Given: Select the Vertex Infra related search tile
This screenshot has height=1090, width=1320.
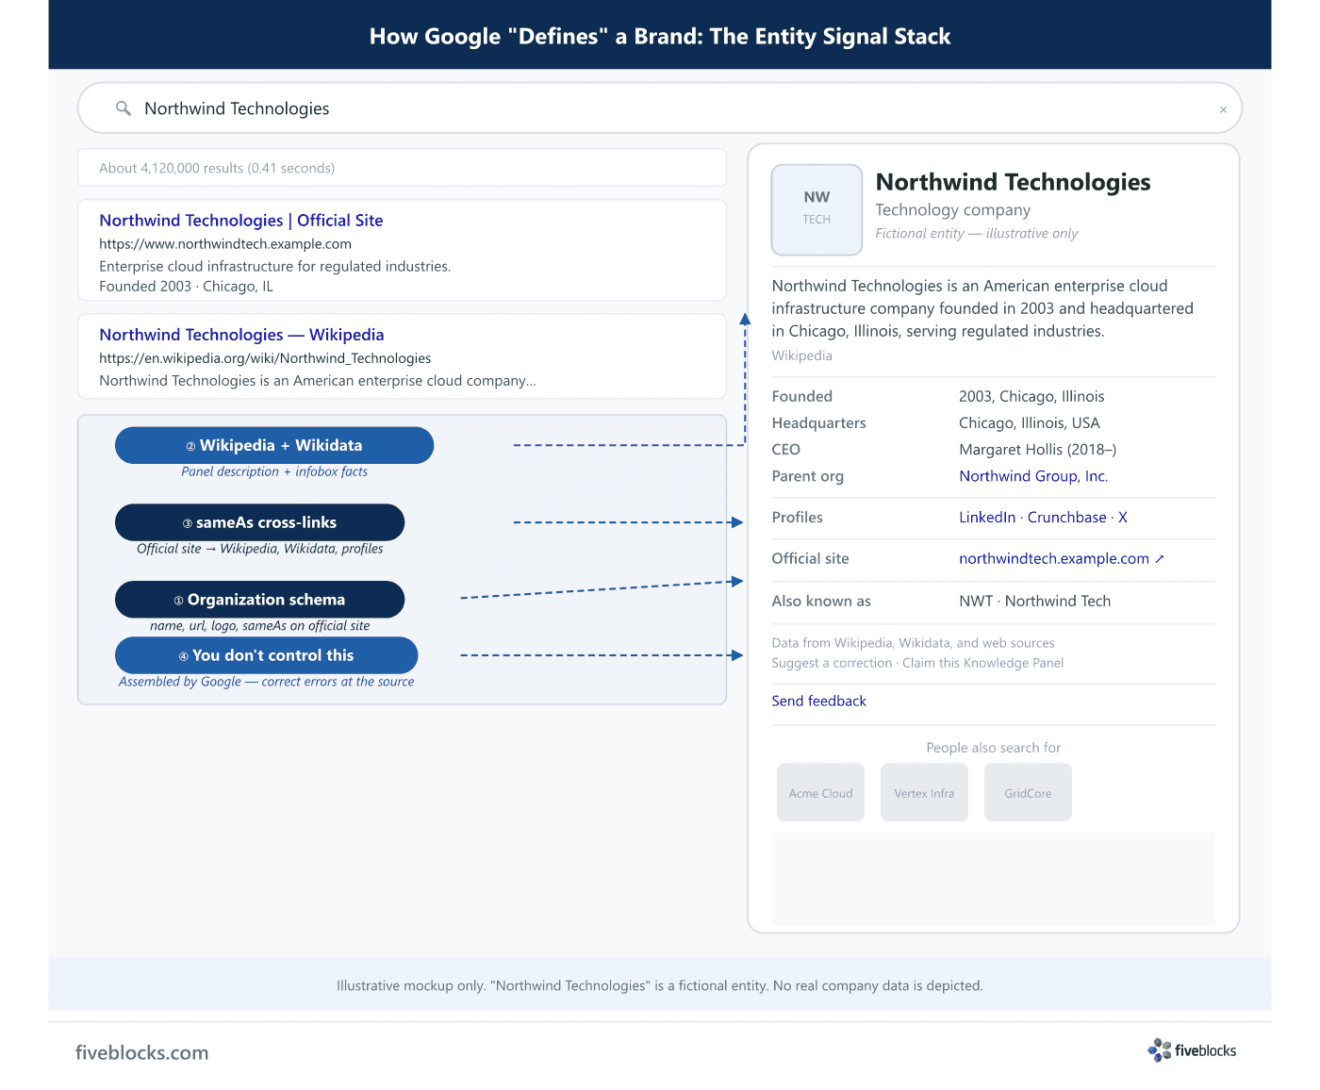Looking at the screenshot, I should (x=924, y=792).
